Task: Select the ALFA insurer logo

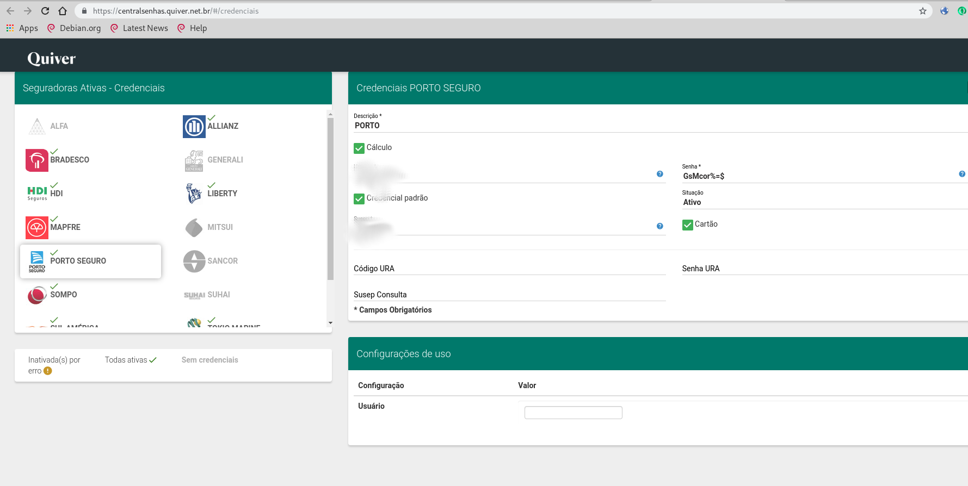Action: [x=37, y=126]
